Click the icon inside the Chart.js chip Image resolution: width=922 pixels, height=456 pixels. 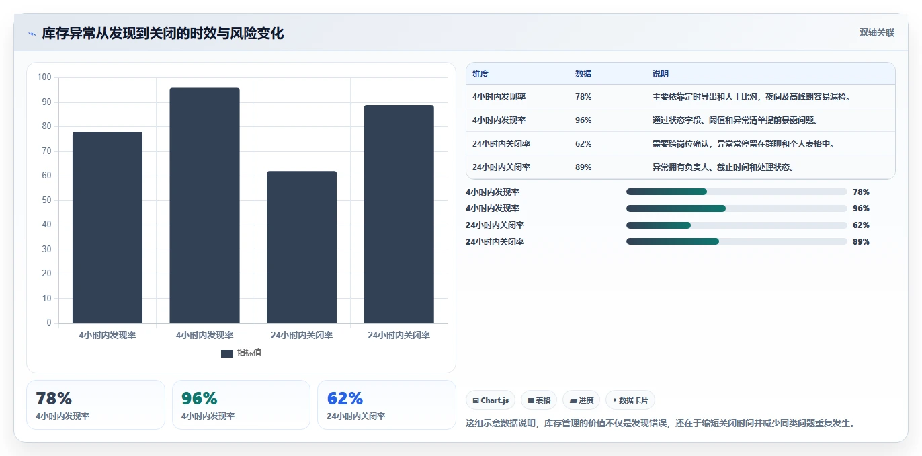point(476,400)
